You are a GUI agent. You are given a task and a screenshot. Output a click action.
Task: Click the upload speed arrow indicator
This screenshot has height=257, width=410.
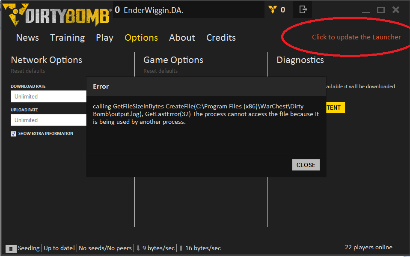point(181,248)
